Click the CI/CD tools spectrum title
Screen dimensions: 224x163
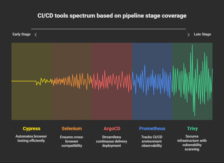(112, 16)
